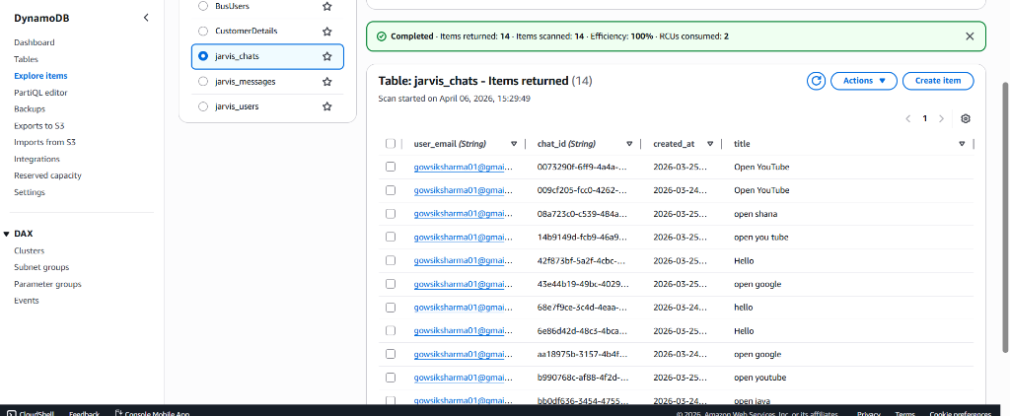Open table preferences gear icon
The image size is (1010, 416).
click(x=965, y=118)
